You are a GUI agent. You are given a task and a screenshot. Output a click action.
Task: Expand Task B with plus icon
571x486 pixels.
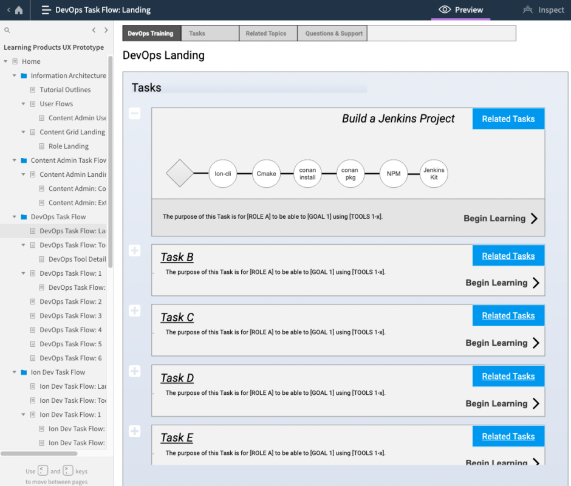pyautogui.click(x=135, y=250)
